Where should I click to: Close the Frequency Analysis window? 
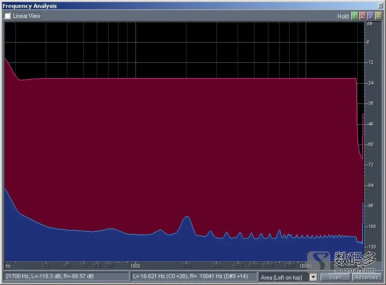381,5
